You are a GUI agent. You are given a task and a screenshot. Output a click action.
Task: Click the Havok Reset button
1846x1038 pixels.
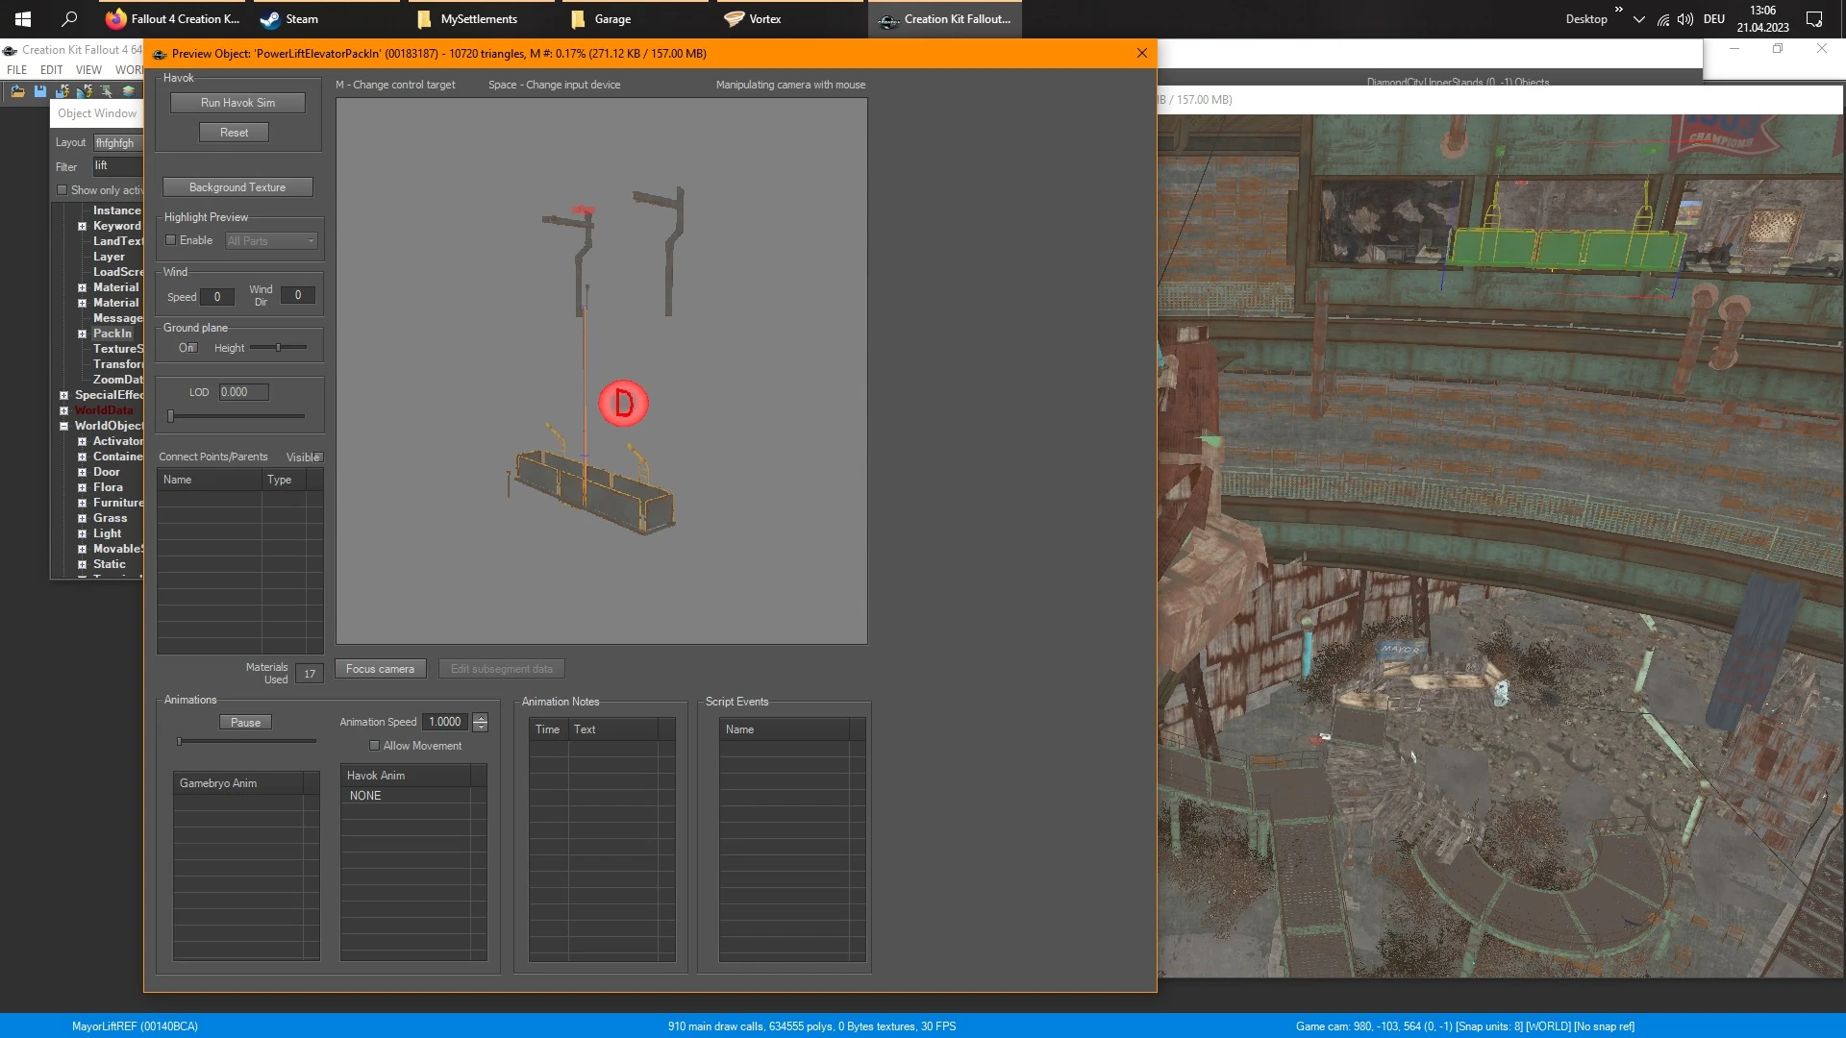[234, 133]
